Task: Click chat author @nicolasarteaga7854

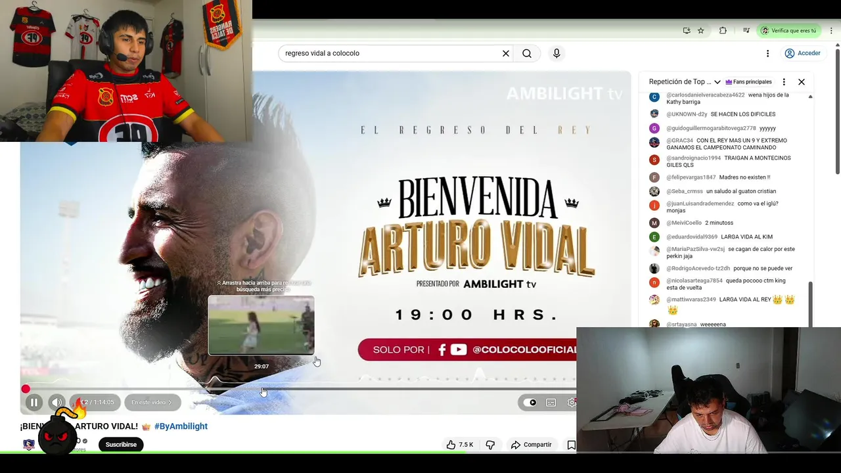Action: [694, 281]
